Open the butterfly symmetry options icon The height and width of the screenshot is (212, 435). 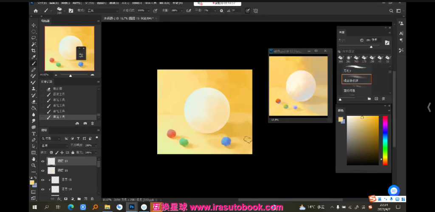255,11
